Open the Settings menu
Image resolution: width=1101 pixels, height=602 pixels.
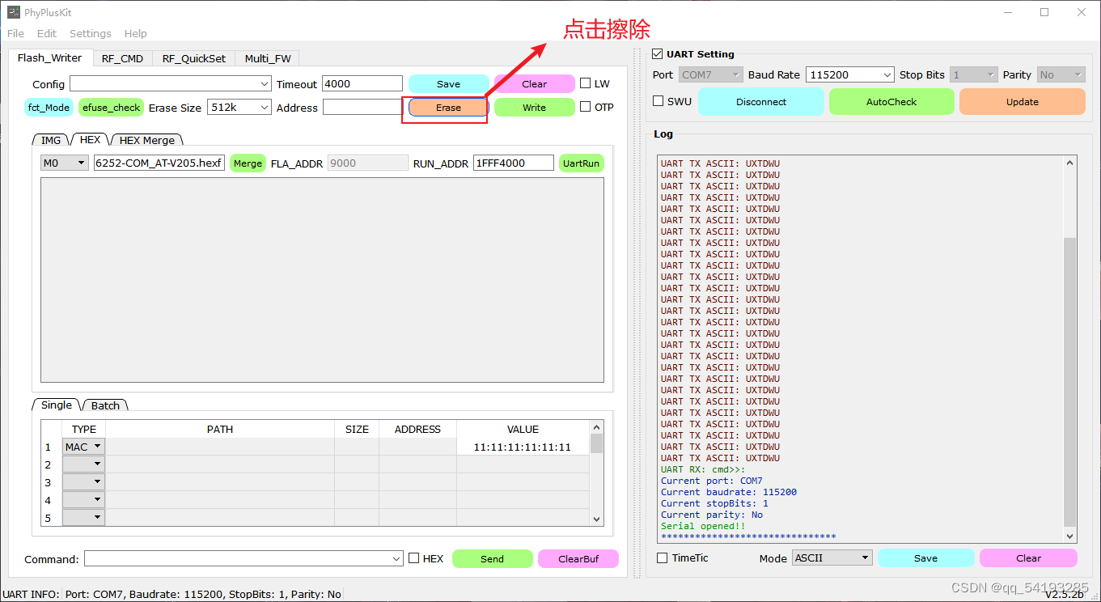91,33
